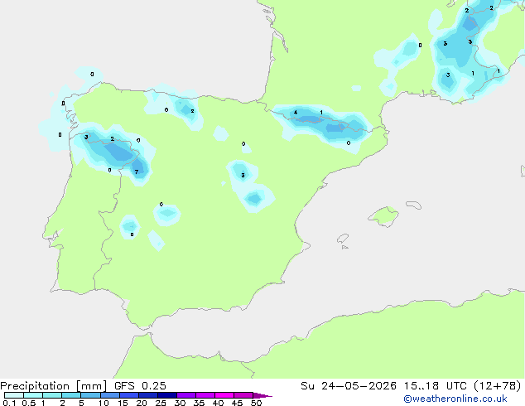Viewport: 525px width, 406px height.
Task: Click the 1–2 mm legend swatch
Action: tap(52, 395)
